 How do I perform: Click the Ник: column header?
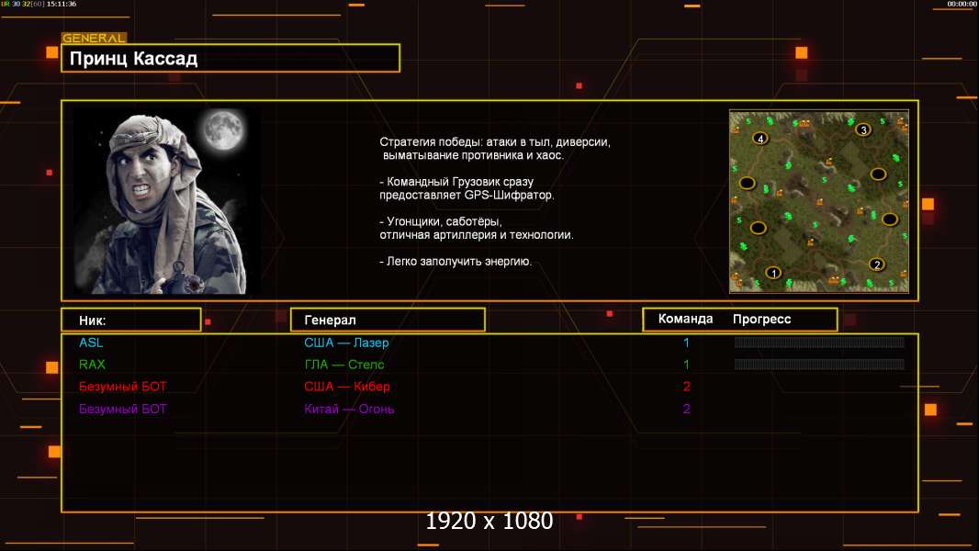(x=93, y=320)
